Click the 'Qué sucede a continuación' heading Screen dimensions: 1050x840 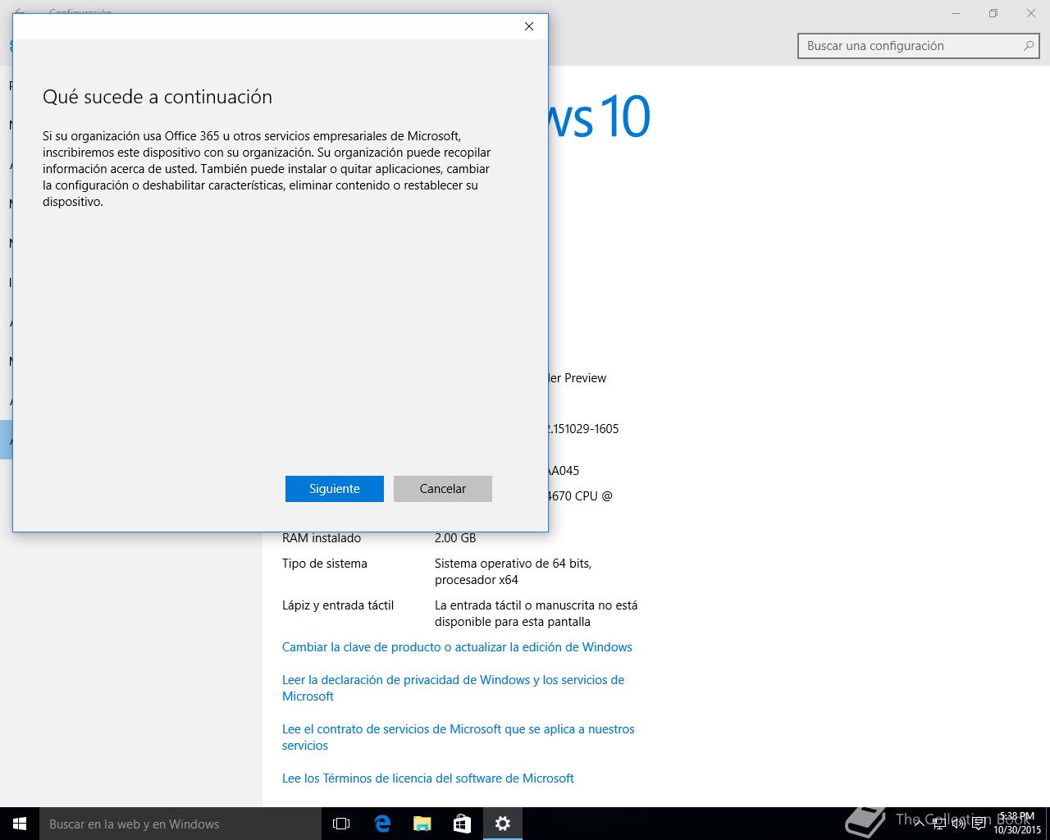(x=157, y=97)
